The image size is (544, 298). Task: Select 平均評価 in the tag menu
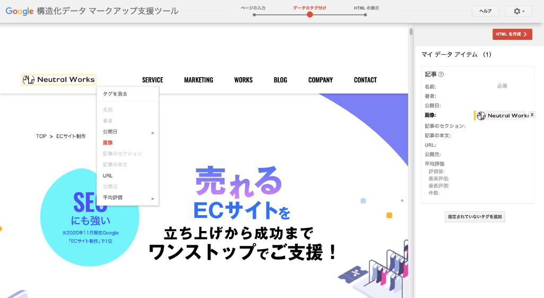[128, 197]
